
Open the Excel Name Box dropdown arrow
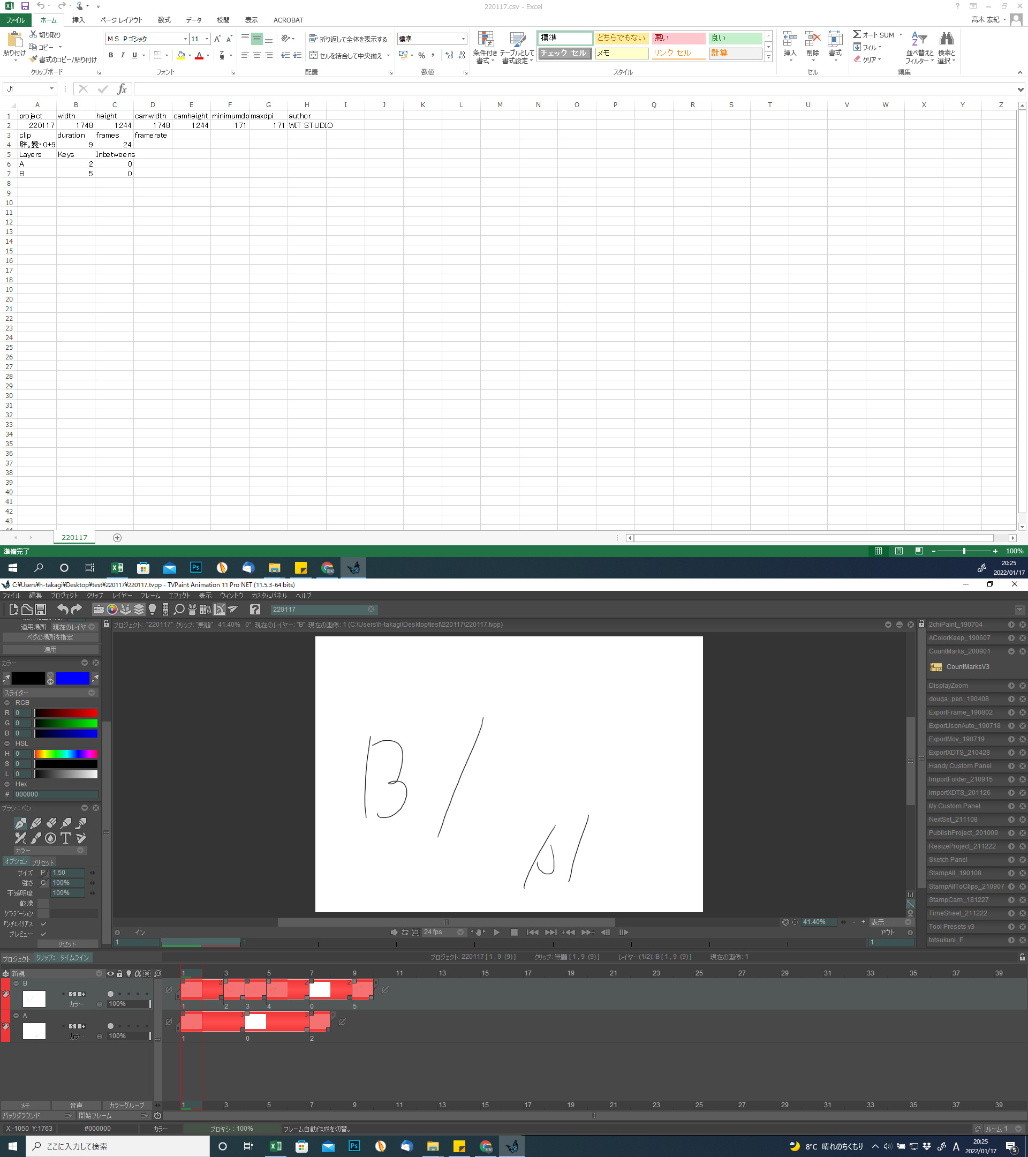(51, 89)
